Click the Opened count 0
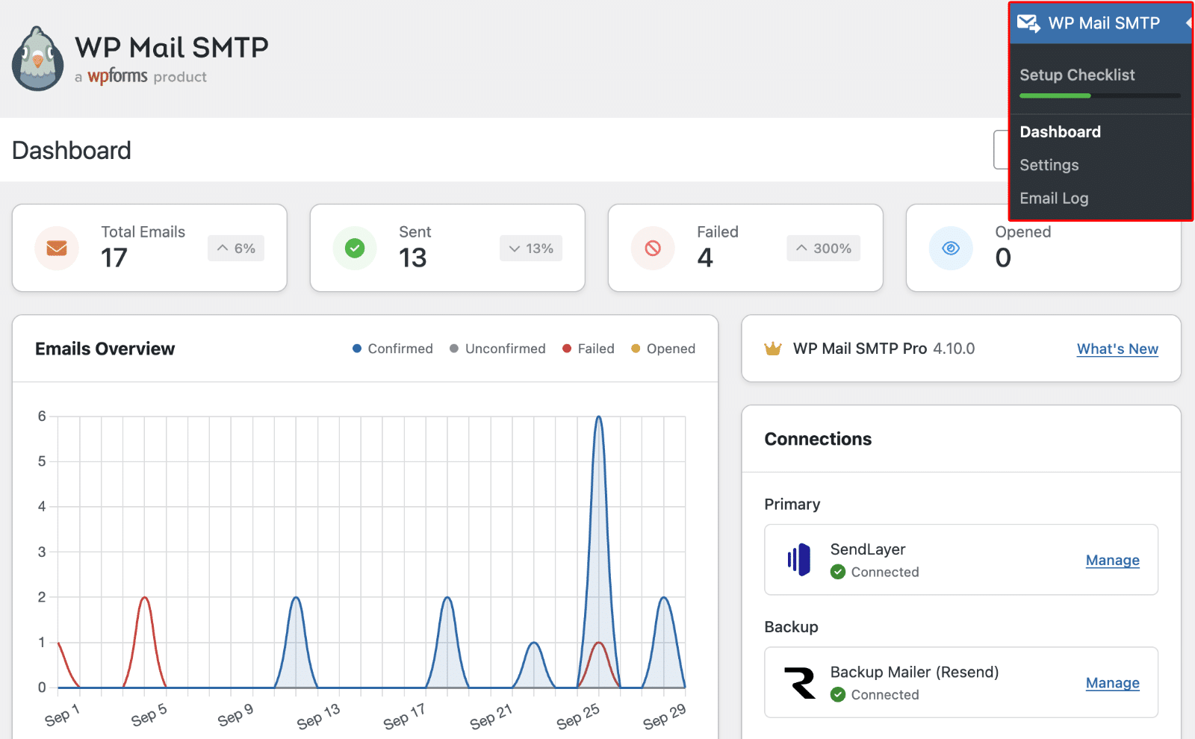1195x739 pixels. click(1003, 258)
